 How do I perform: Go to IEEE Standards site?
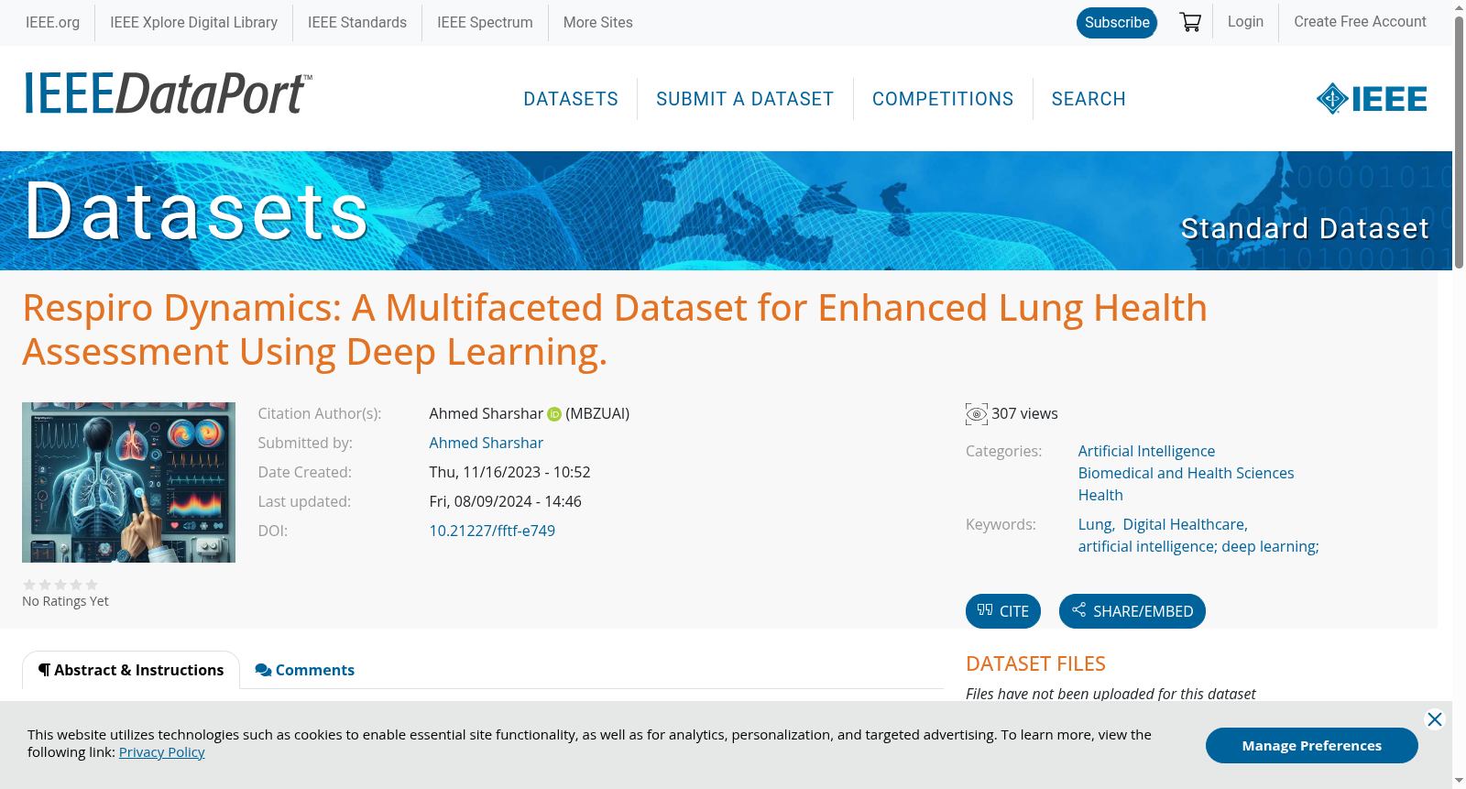click(x=357, y=22)
